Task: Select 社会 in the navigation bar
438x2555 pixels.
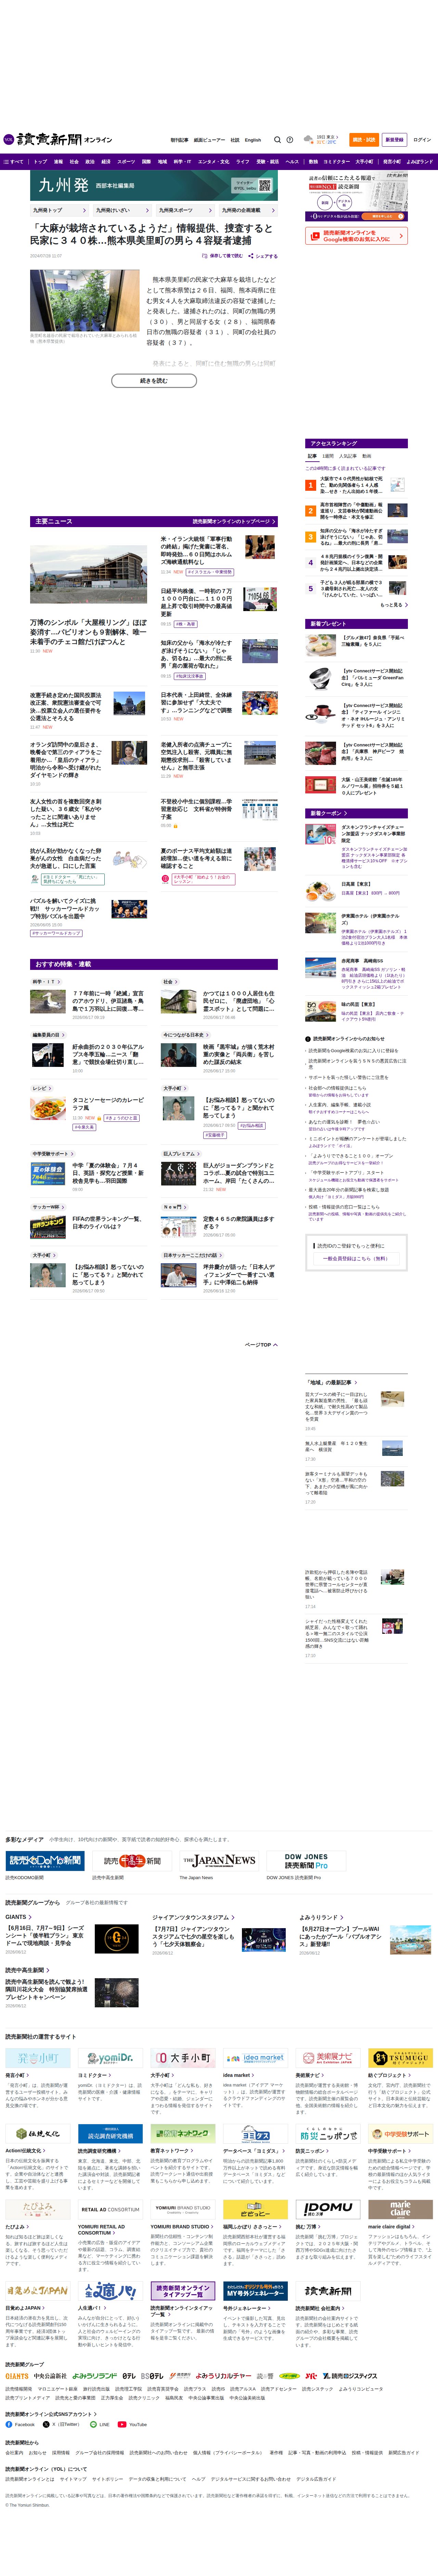Action: click(74, 162)
